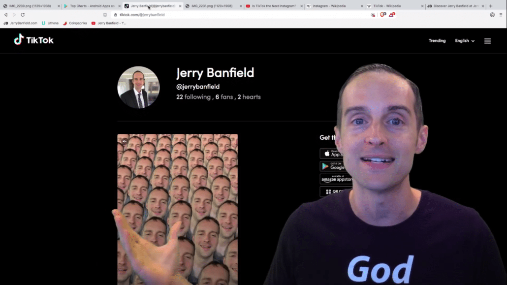
Task: Bookmark this page with the bookmark icon
Action: point(105,15)
